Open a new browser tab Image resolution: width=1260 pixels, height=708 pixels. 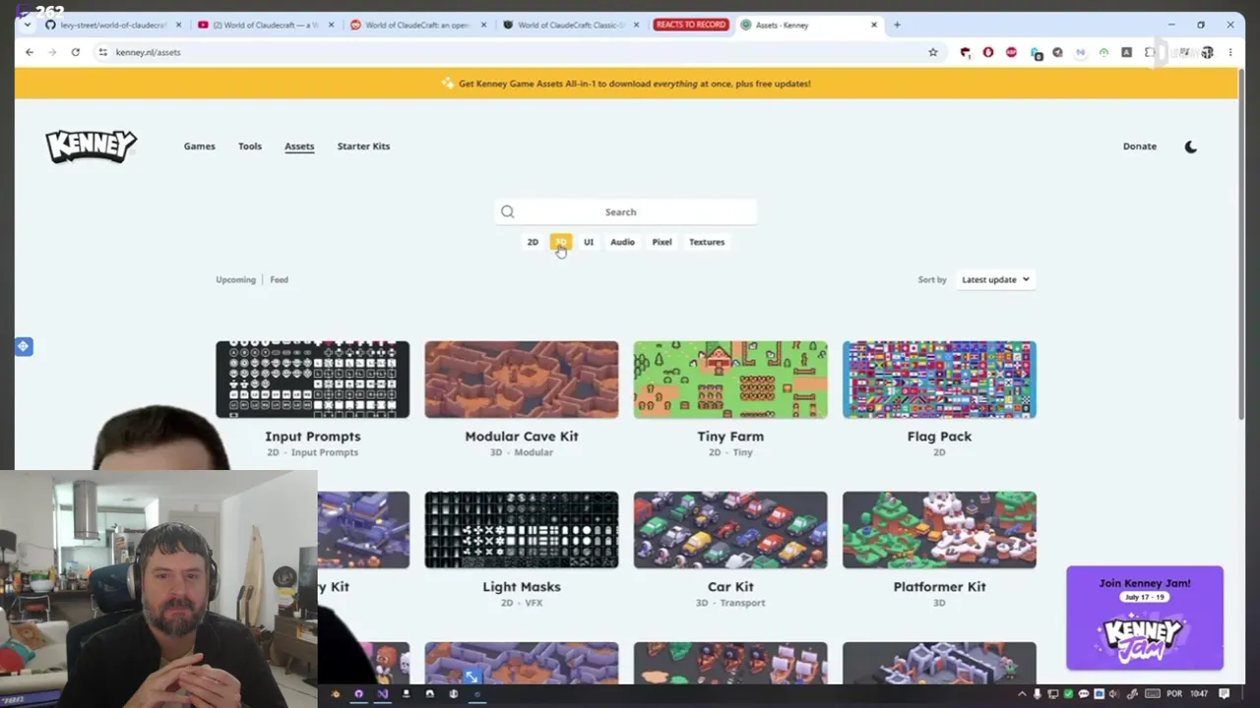coord(897,25)
